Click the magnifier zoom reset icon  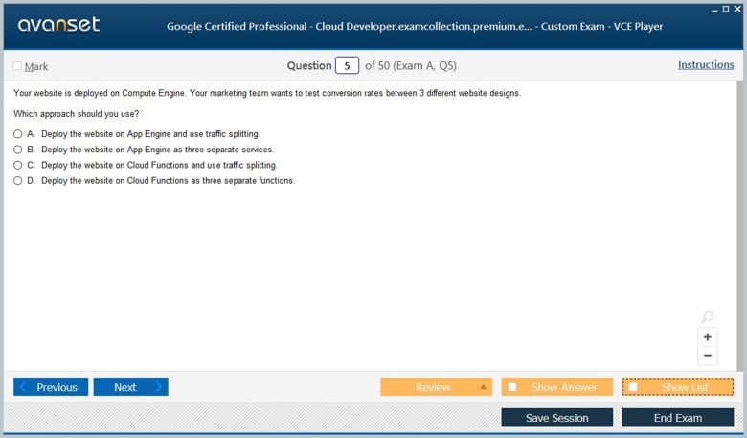click(x=707, y=317)
